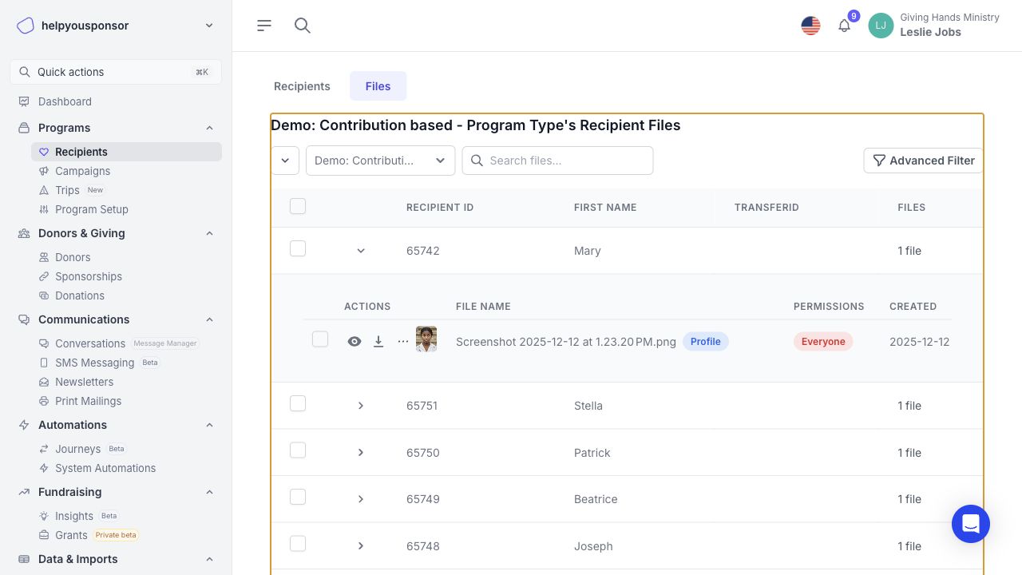Collapse the Fundraising sidebar section
This screenshot has width=1022, height=575.
(x=209, y=492)
